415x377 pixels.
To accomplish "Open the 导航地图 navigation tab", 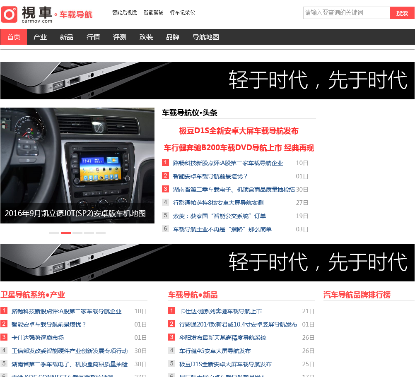I will click(x=206, y=37).
